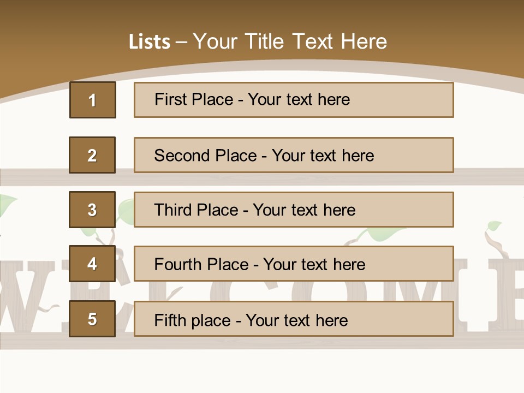This screenshot has height=393, width=524.
Task: Click the Fifth place text box
Action: (294, 319)
